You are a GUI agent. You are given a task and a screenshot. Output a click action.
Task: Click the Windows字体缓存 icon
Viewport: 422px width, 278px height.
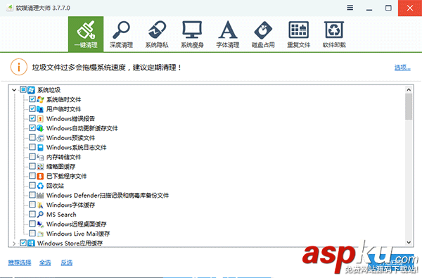[x=40, y=205]
